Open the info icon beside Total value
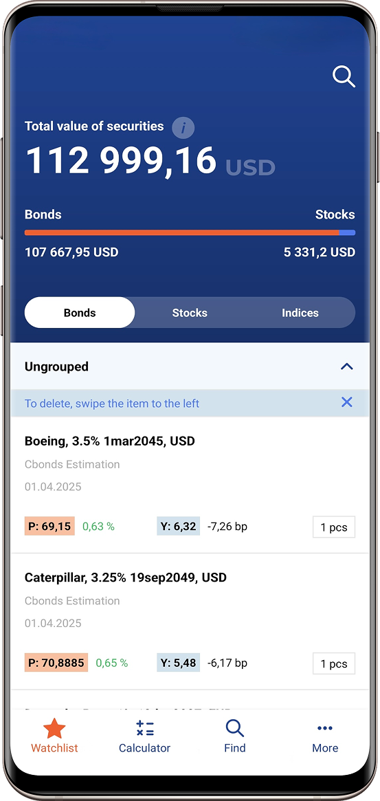The width and height of the screenshot is (380, 801). point(183,127)
